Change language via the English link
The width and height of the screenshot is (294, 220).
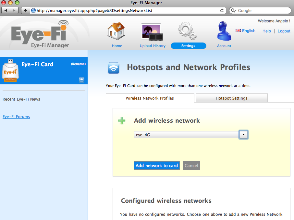pyautogui.click(x=249, y=31)
